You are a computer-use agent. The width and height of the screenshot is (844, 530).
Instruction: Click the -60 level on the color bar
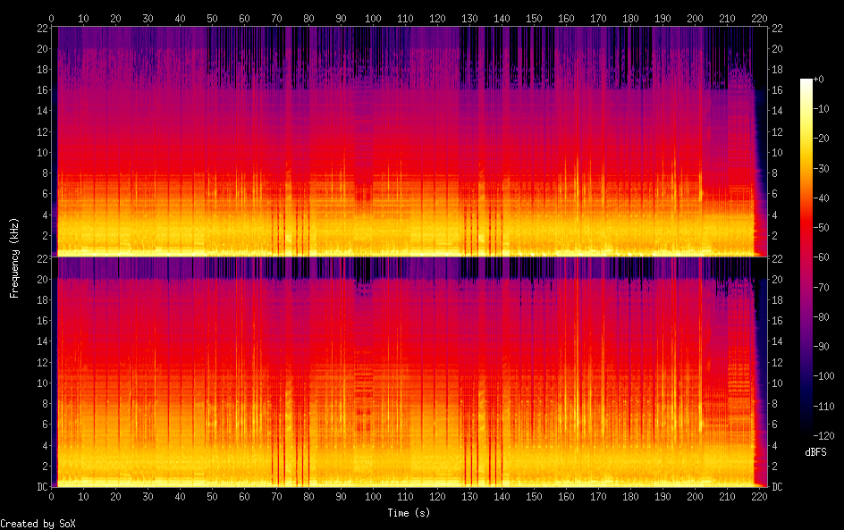tap(806, 257)
